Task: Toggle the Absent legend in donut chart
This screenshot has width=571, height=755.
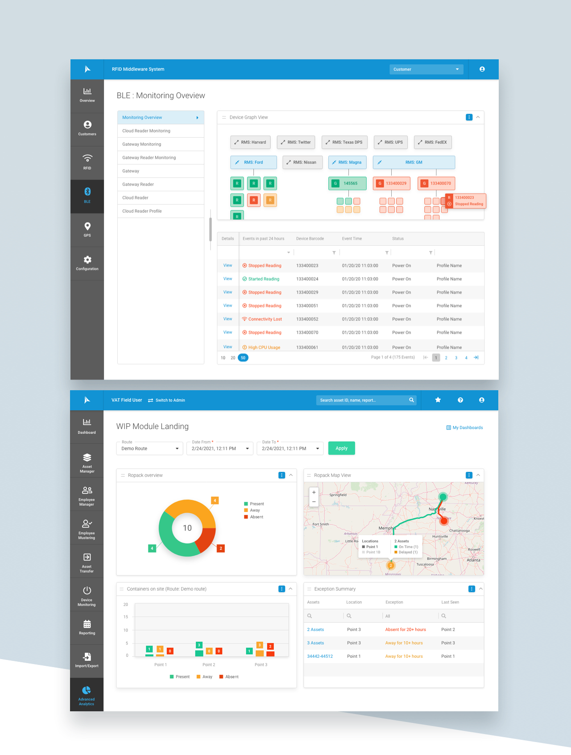Action: pyautogui.click(x=254, y=517)
